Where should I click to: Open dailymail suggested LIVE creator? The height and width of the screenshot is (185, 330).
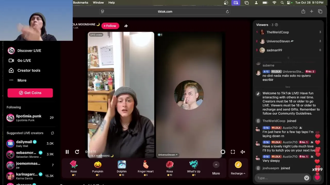30,143
